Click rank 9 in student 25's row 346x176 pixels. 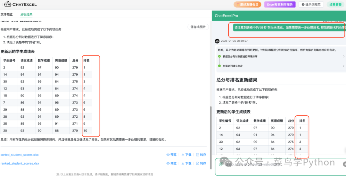(x=84, y=123)
